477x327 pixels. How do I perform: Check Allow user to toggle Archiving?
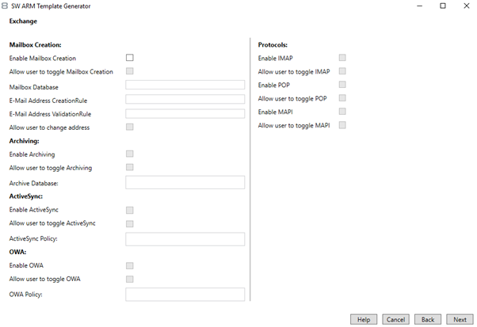tap(130, 167)
